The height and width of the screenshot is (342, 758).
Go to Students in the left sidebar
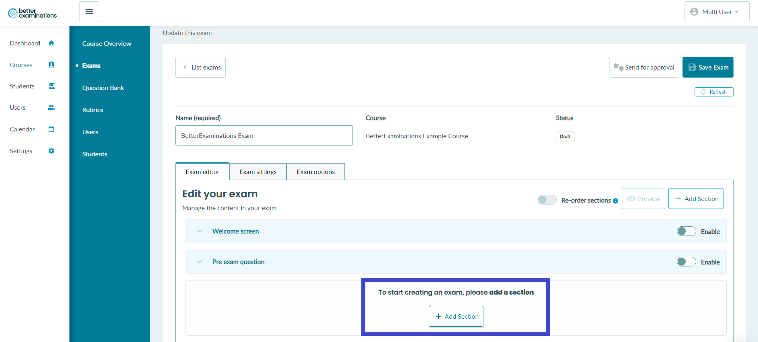[x=22, y=86]
